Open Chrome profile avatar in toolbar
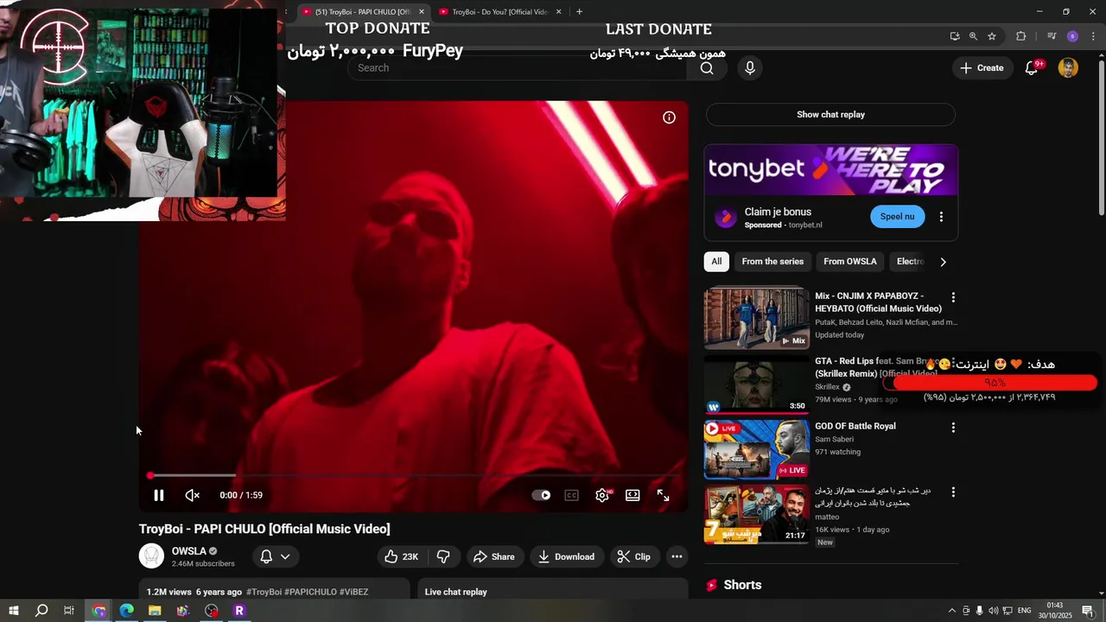 [x=1072, y=36]
